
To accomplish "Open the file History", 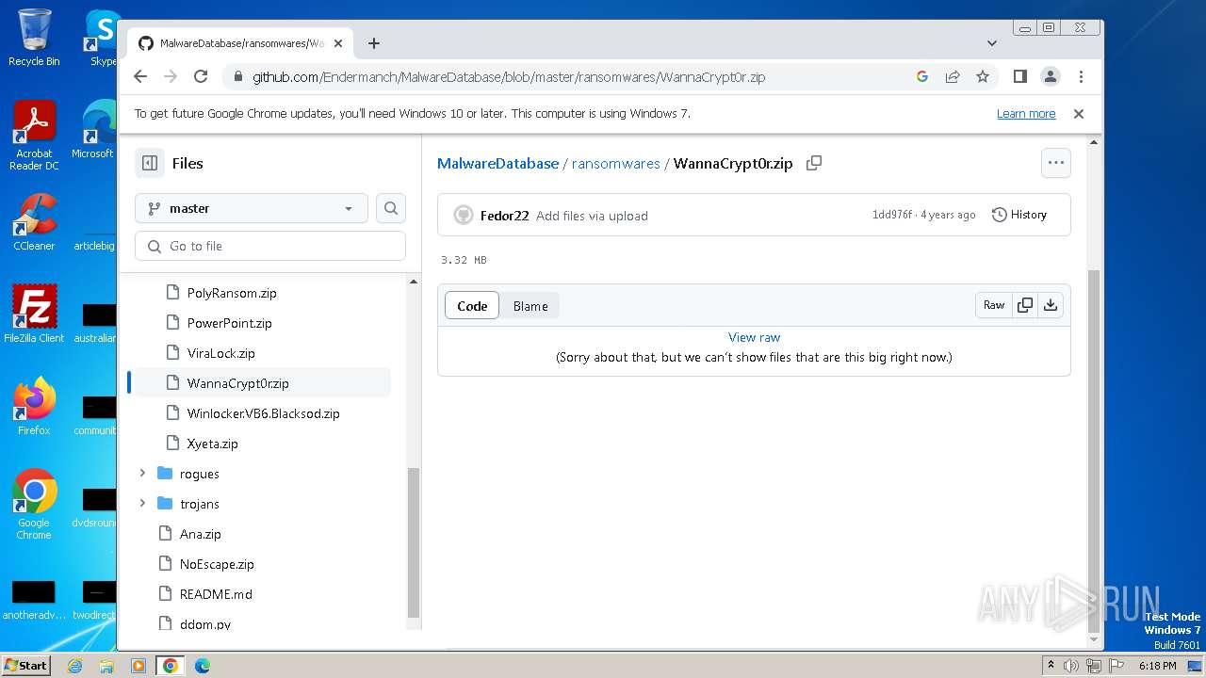I will coord(1019,215).
